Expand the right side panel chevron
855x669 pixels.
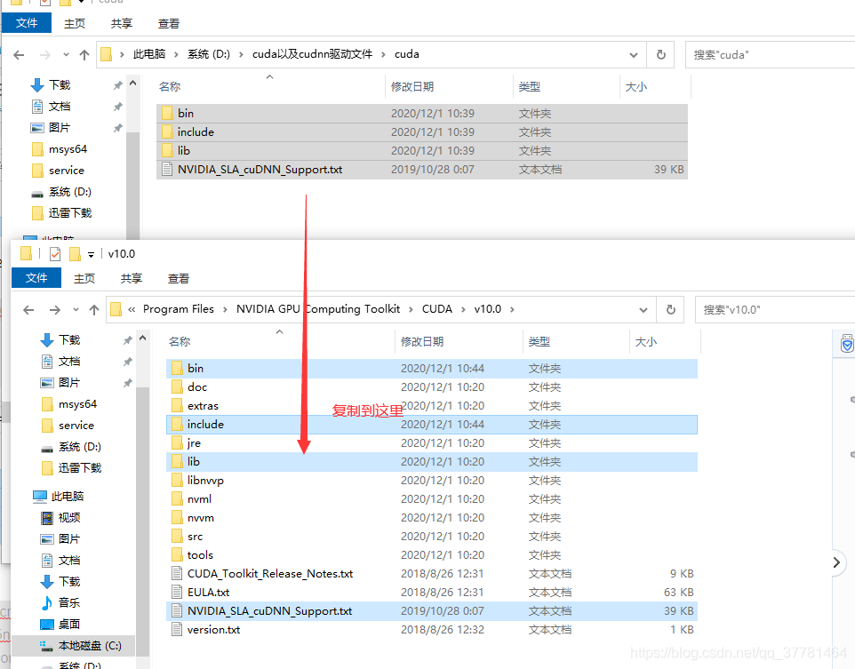(836, 562)
